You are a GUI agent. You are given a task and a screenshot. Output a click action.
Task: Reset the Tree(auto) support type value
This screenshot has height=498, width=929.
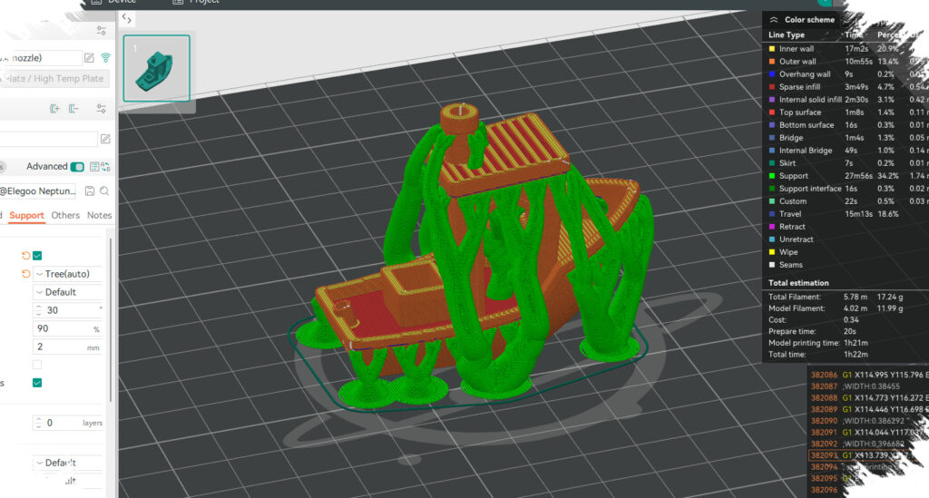(x=25, y=274)
